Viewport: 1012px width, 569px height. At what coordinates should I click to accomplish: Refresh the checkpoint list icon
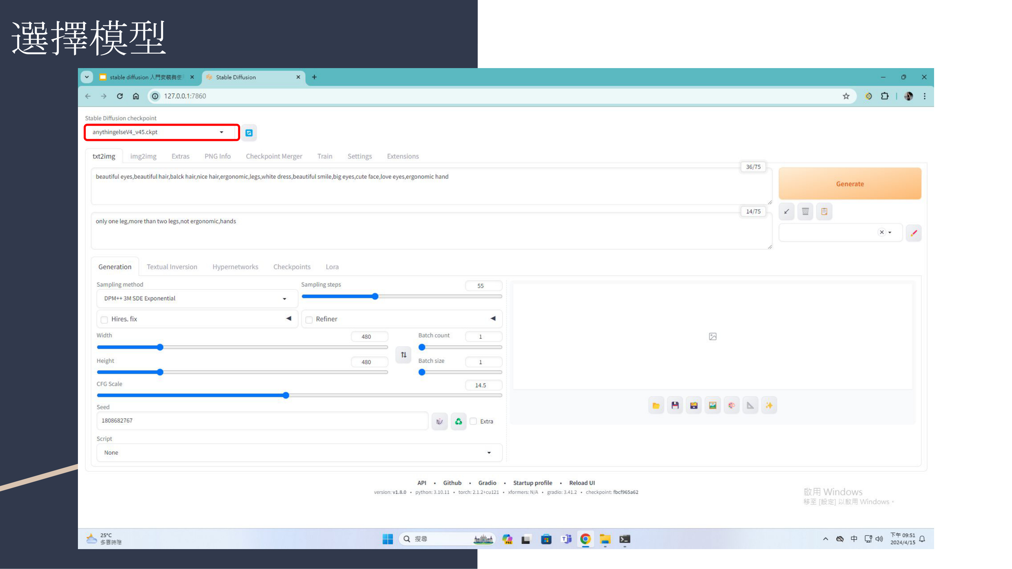coord(249,133)
